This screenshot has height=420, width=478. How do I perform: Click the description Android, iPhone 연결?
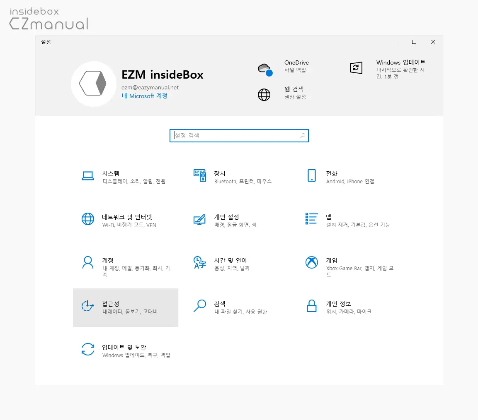[350, 181]
